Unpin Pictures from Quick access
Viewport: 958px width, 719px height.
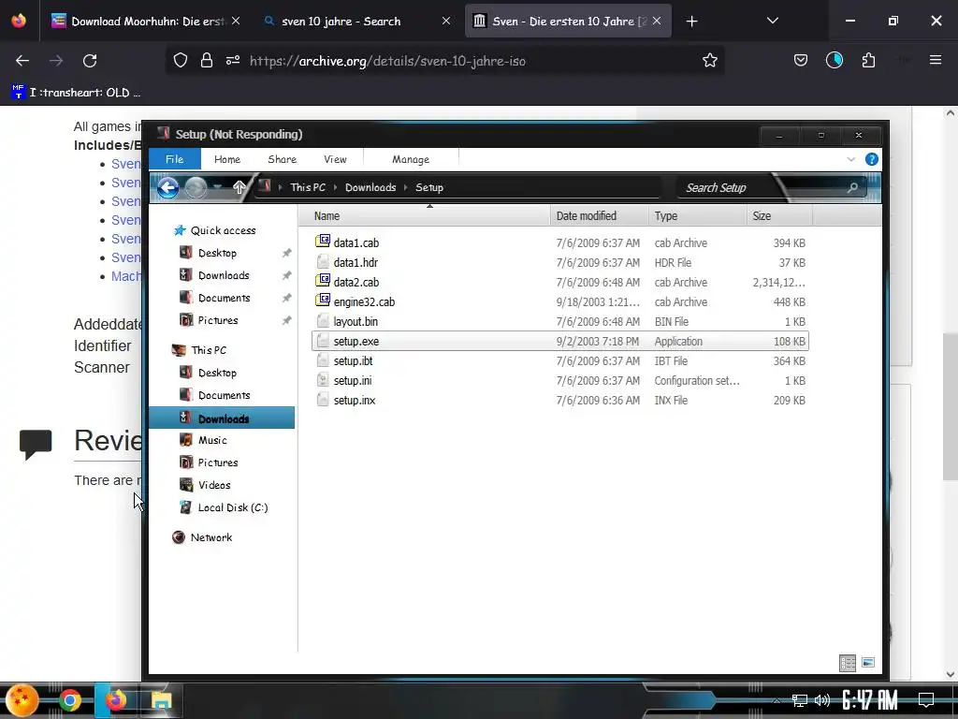(286, 320)
